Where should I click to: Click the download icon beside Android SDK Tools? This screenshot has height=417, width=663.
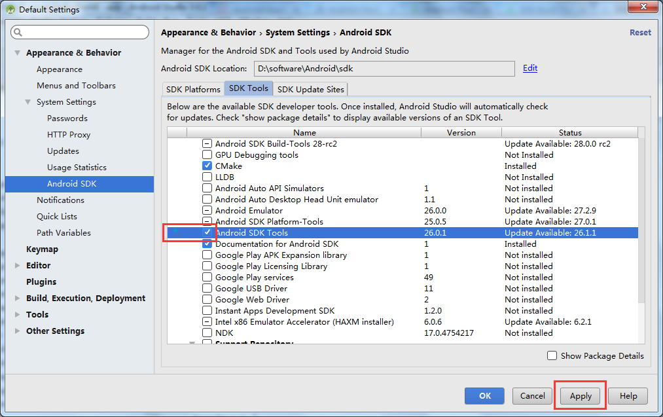[175, 232]
